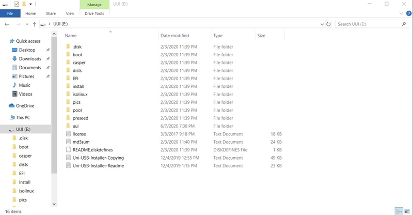Click the search magnifier icon
The height and width of the screenshot is (215, 413).
(x=404, y=24)
